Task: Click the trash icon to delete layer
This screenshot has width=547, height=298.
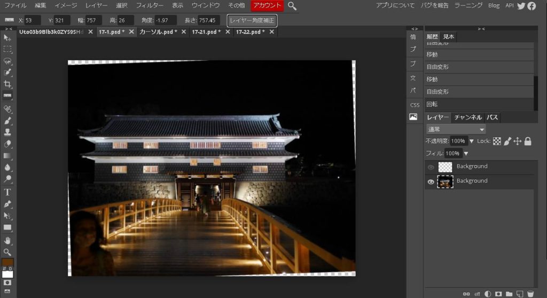Action: click(x=530, y=294)
